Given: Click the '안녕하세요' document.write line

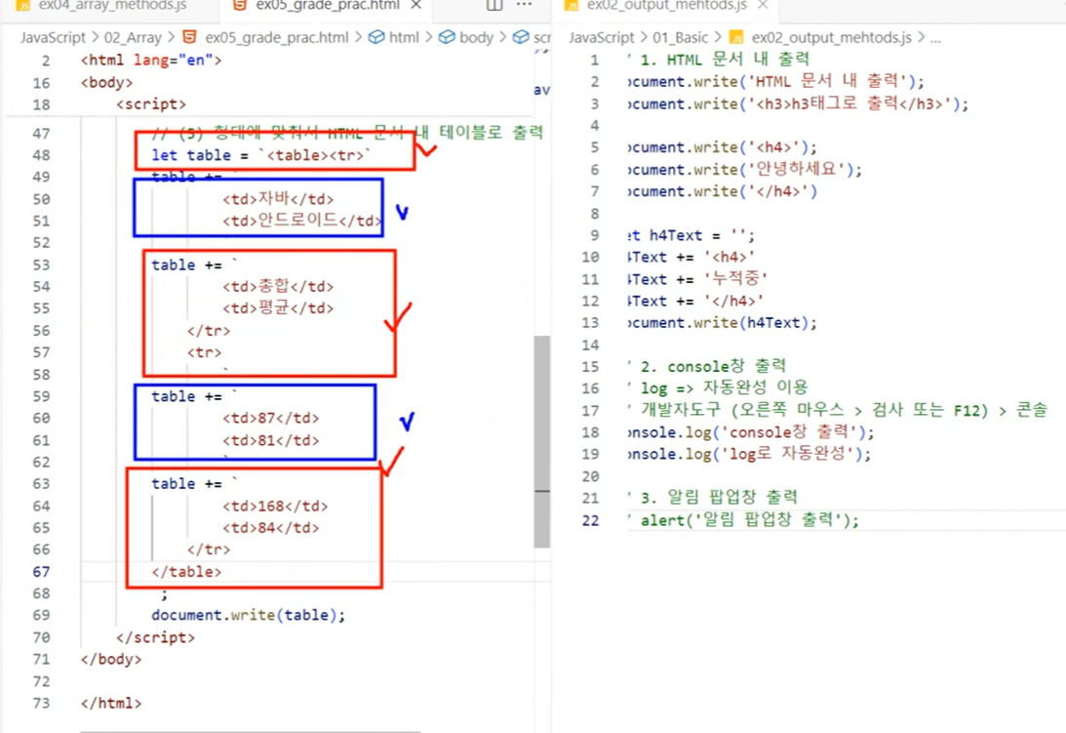Looking at the screenshot, I should 745,170.
